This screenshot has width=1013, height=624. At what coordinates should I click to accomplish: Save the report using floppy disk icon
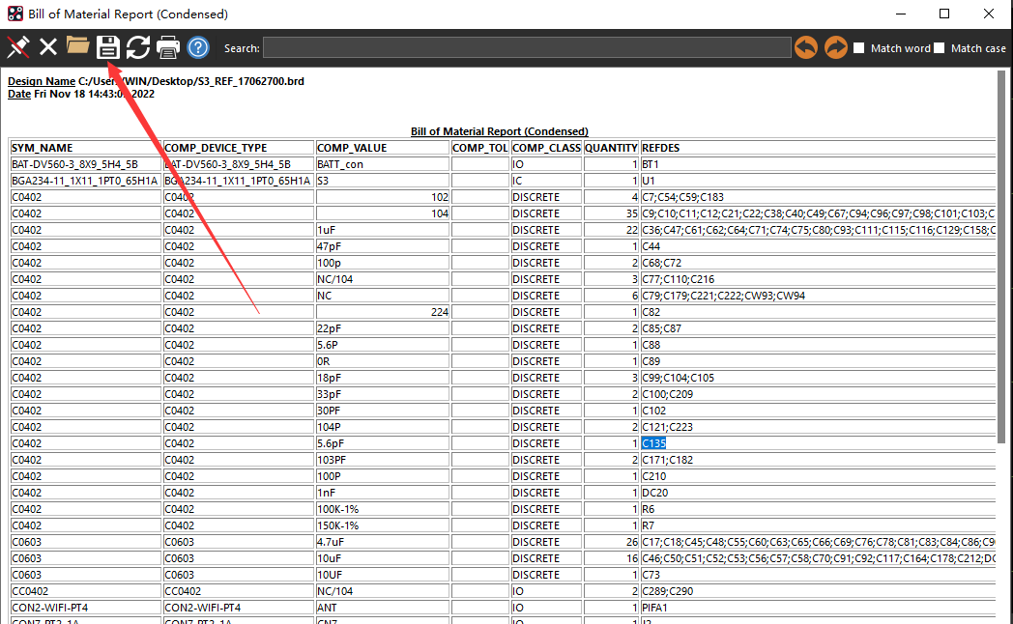coord(108,47)
